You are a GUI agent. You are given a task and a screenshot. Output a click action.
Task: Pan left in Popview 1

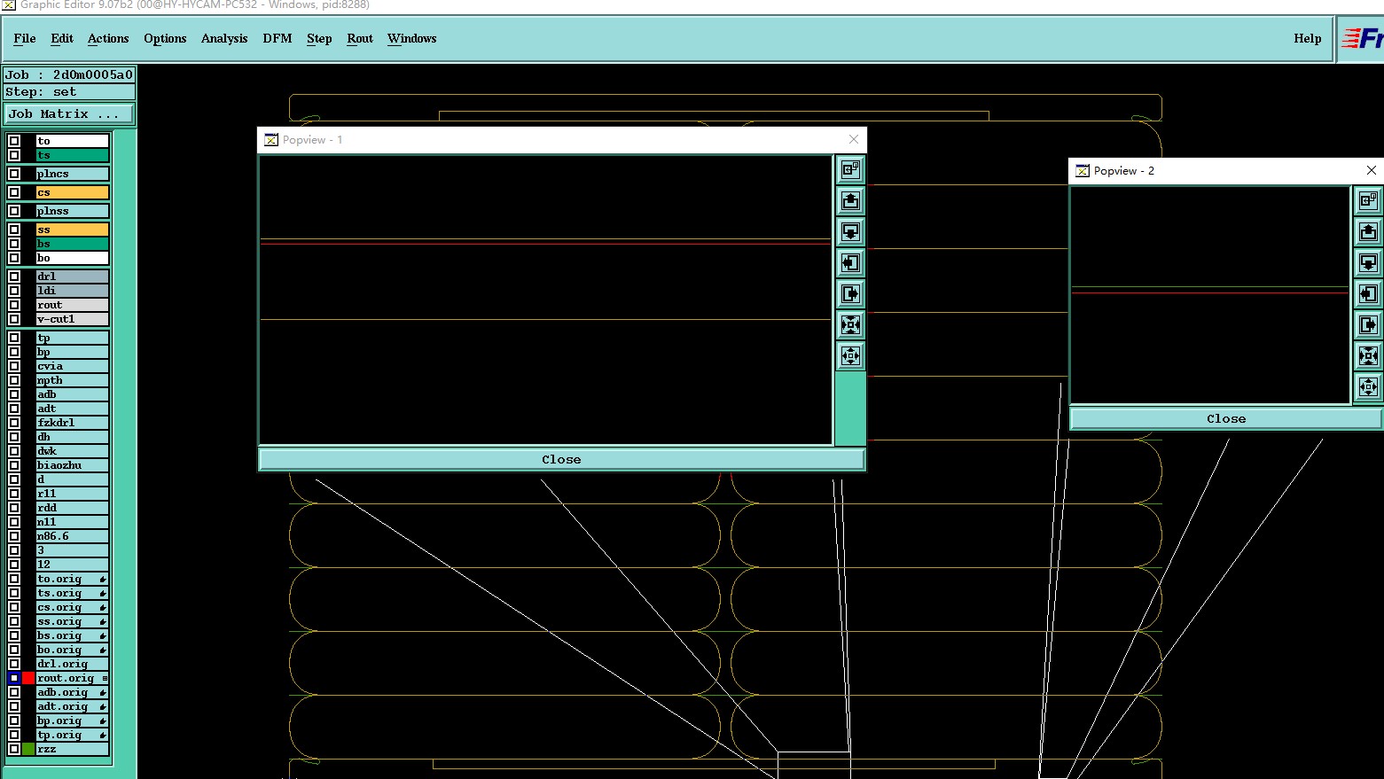click(850, 262)
